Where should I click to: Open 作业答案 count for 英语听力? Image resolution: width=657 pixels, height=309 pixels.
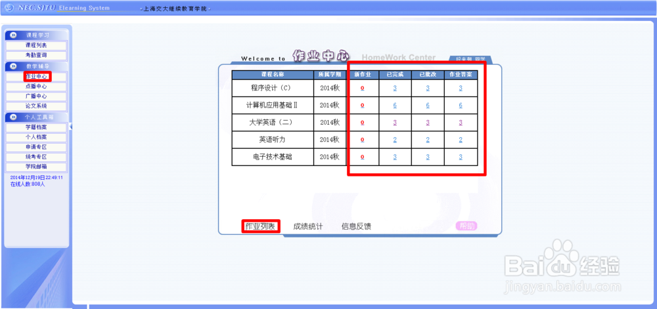pos(461,140)
